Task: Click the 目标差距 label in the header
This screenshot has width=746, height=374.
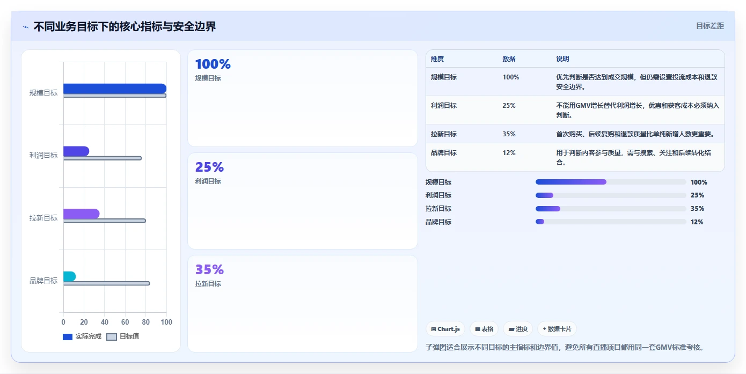Action: coord(710,26)
